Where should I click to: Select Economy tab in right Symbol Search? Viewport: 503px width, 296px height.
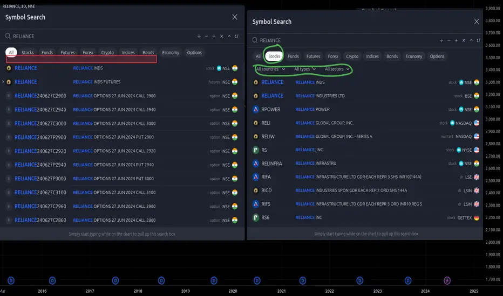414,57
